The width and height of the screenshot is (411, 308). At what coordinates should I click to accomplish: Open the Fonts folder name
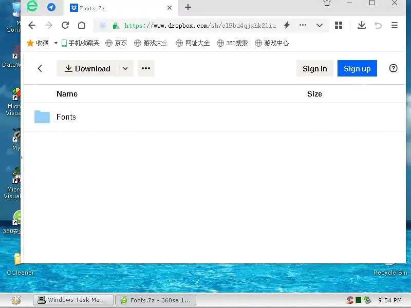tap(66, 117)
